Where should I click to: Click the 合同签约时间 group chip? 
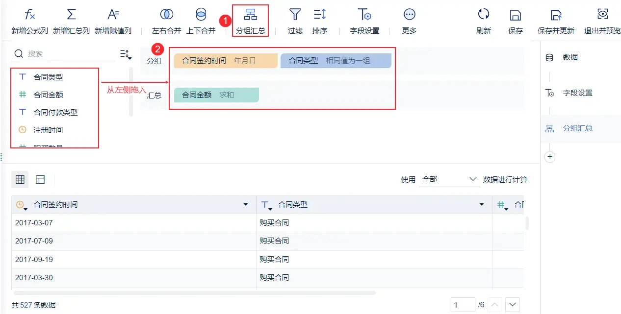pos(226,61)
